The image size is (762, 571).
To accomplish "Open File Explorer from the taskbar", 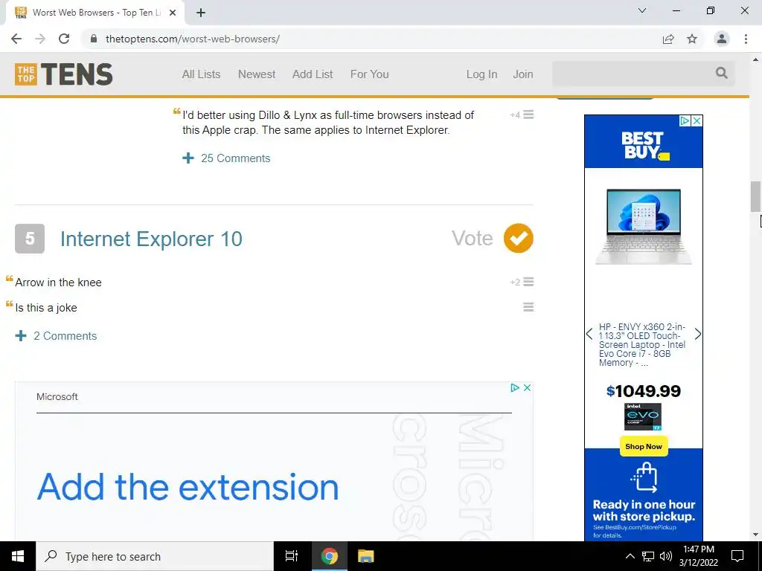I will 365,556.
